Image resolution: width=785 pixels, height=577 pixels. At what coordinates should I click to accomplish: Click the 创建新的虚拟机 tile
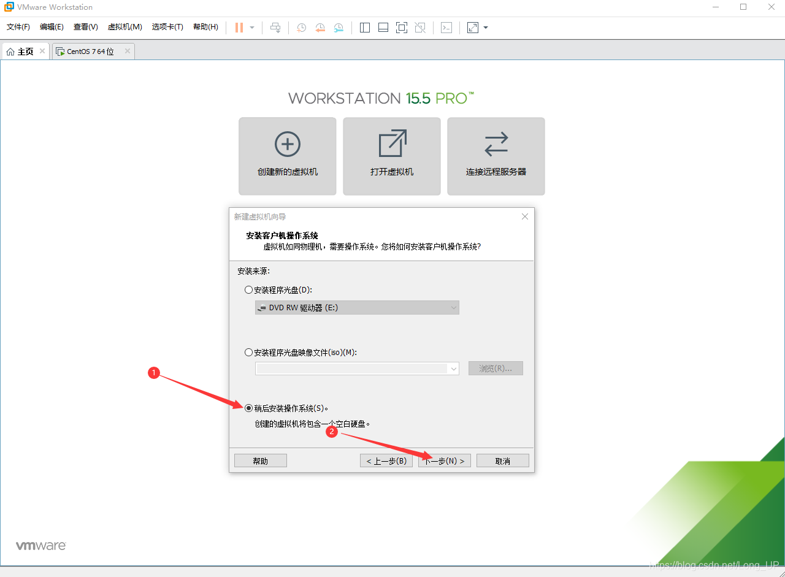pos(288,156)
